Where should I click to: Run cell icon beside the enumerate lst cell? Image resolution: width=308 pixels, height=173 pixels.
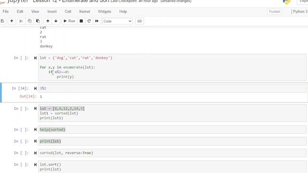click(x=35, y=58)
